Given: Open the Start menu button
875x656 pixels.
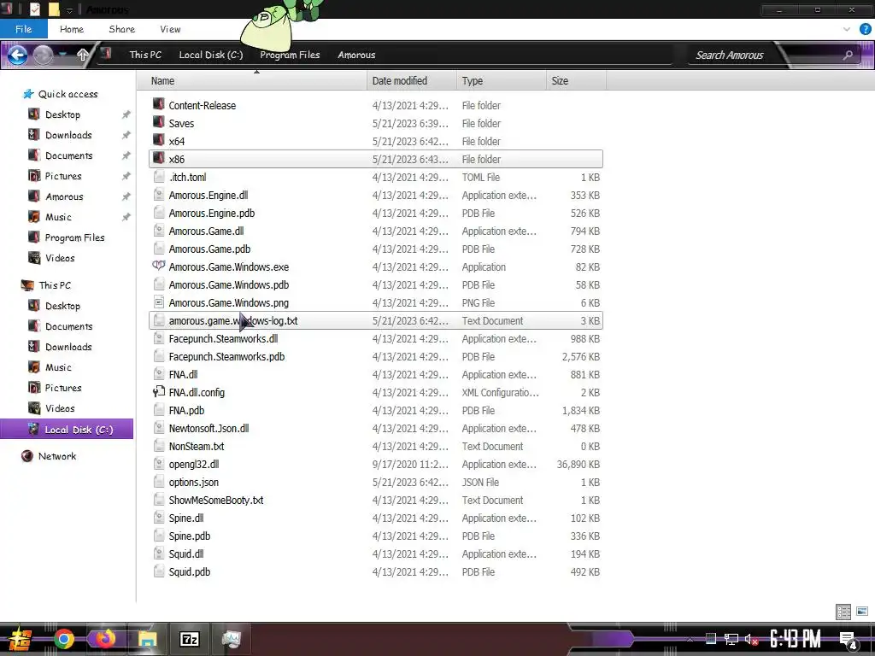Looking at the screenshot, I should pos(20,639).
